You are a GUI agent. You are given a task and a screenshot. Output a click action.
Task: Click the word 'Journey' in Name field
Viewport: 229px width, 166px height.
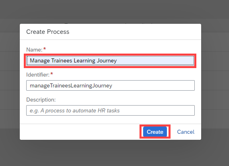click(106, 60)
